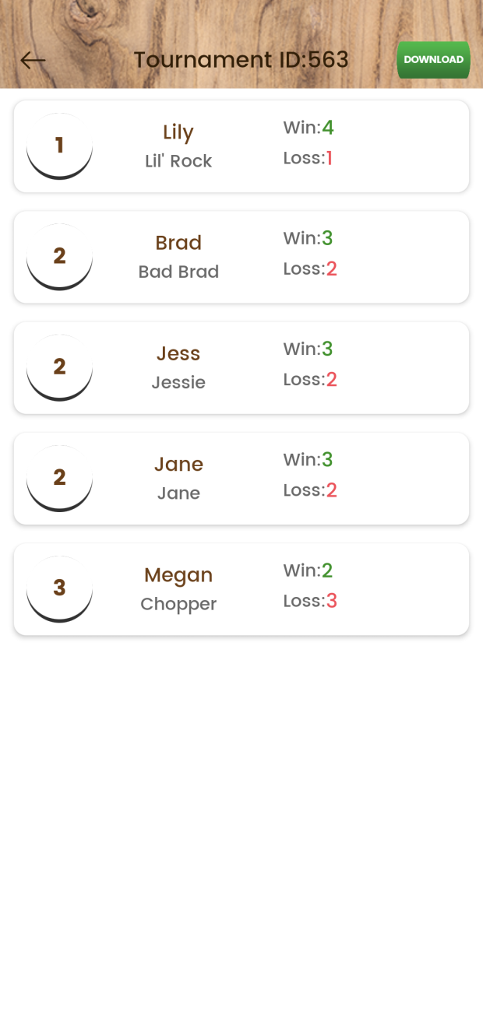Tap the back arrow icon
This screenshot has height=1018, width=483.
[x=33, y=60]
